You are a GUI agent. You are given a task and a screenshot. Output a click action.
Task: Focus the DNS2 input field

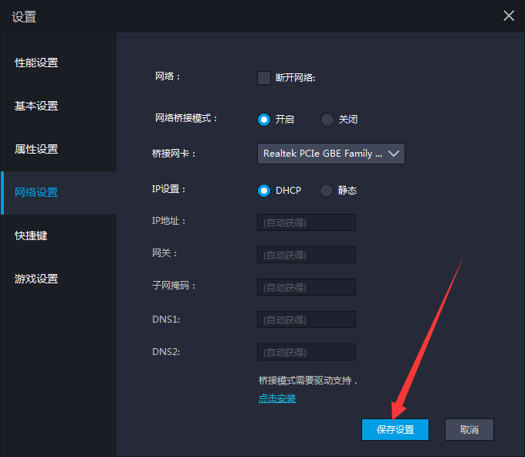point(306,352)
